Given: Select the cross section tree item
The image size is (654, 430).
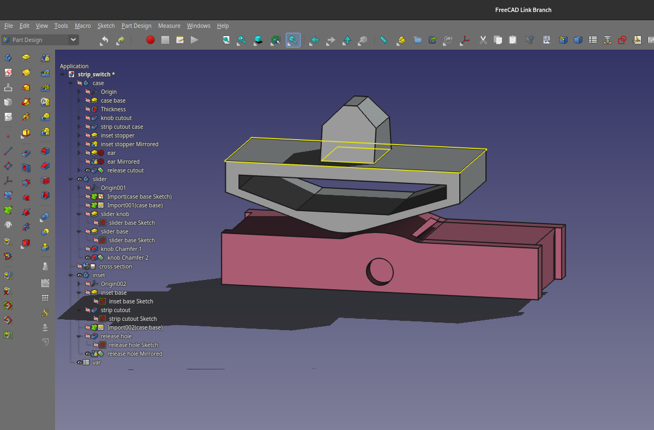Looking at the screenshot, I should click(116, 266).
